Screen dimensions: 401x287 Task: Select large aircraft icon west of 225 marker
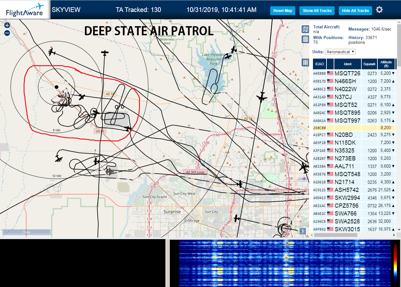(x=262, y=97)
